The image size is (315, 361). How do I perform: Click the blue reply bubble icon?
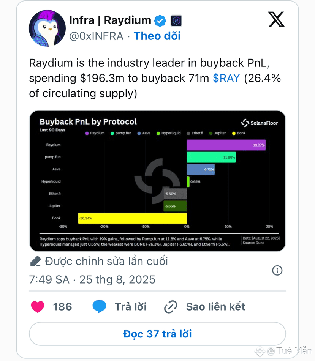[99, 306]
